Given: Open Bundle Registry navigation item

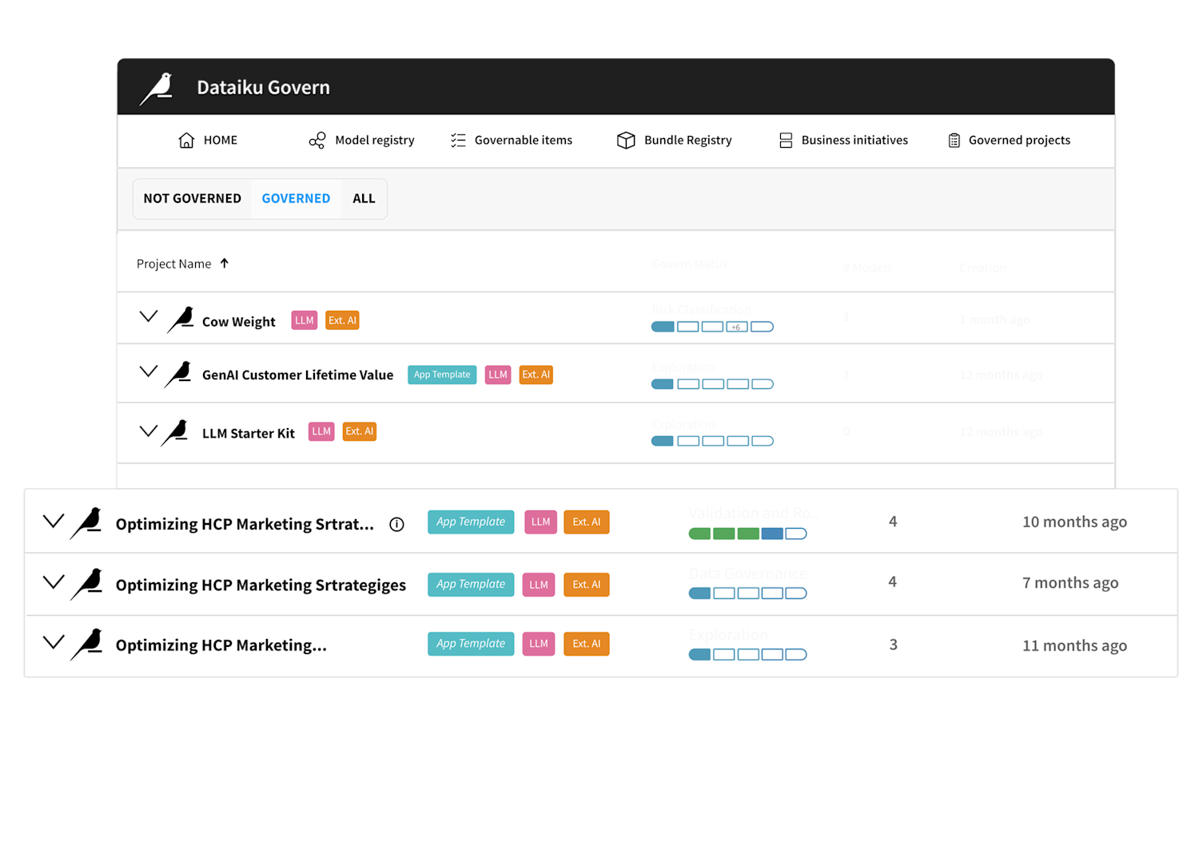Looking at the screenshot, I should coord(674,141).
